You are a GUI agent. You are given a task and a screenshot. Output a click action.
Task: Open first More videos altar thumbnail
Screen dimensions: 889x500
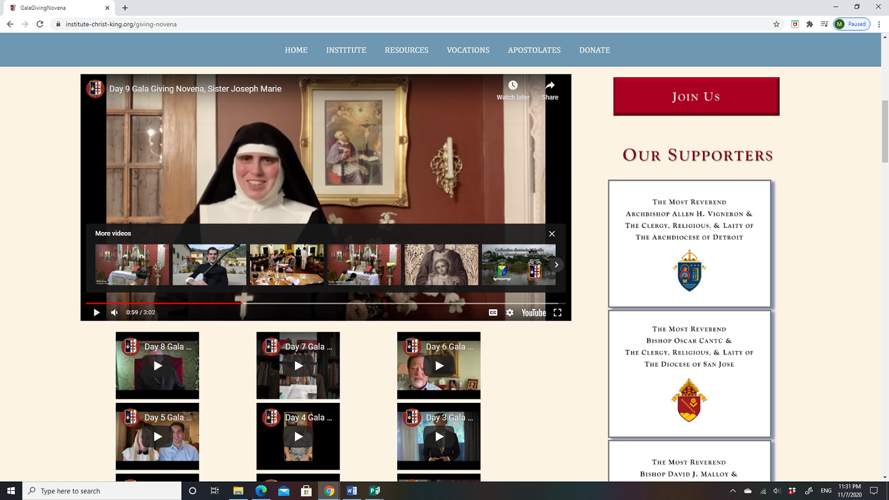point(132,265)
